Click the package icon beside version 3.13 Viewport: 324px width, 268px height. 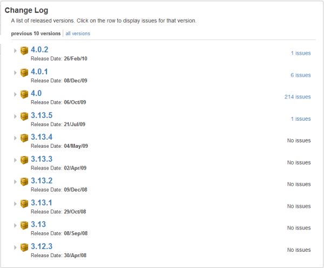pos(24,226)
